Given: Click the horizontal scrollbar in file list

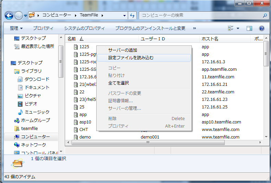Looking at the screenshot, I should pos(147,142).
